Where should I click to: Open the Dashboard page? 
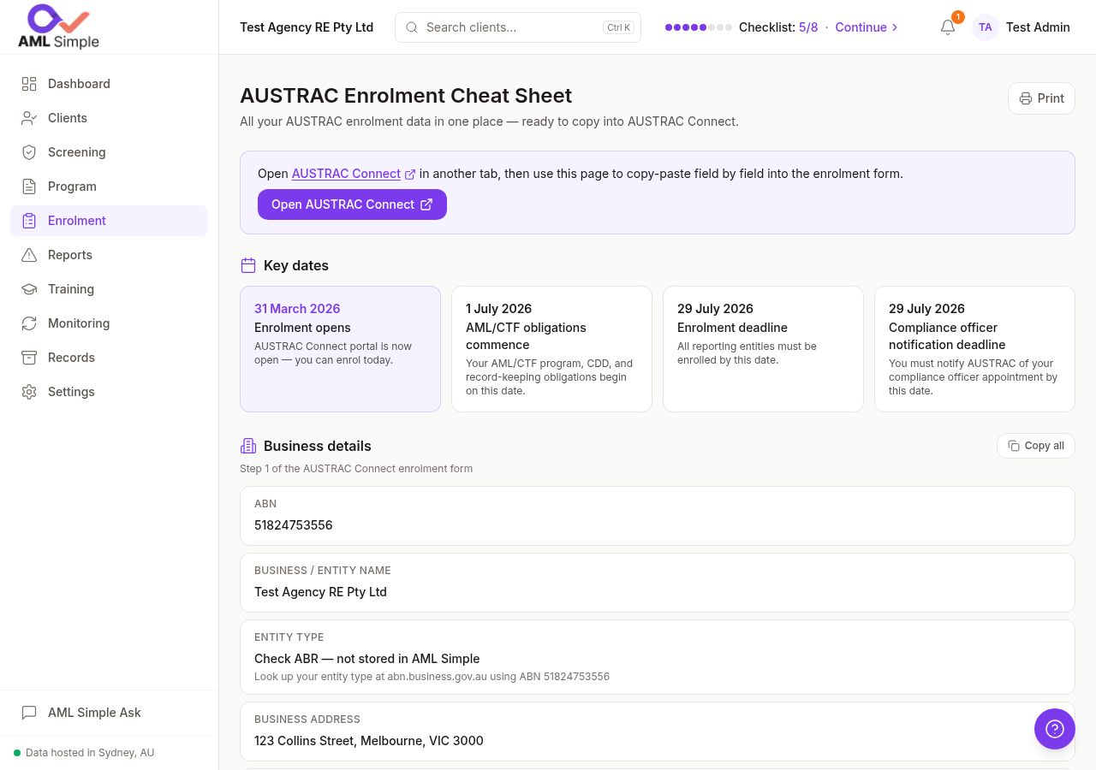[109, 84]
